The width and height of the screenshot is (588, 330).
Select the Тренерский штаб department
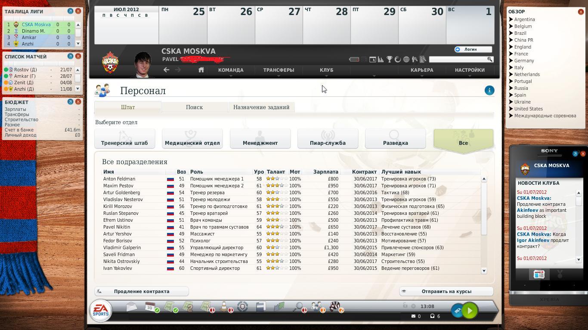[124, 138]
